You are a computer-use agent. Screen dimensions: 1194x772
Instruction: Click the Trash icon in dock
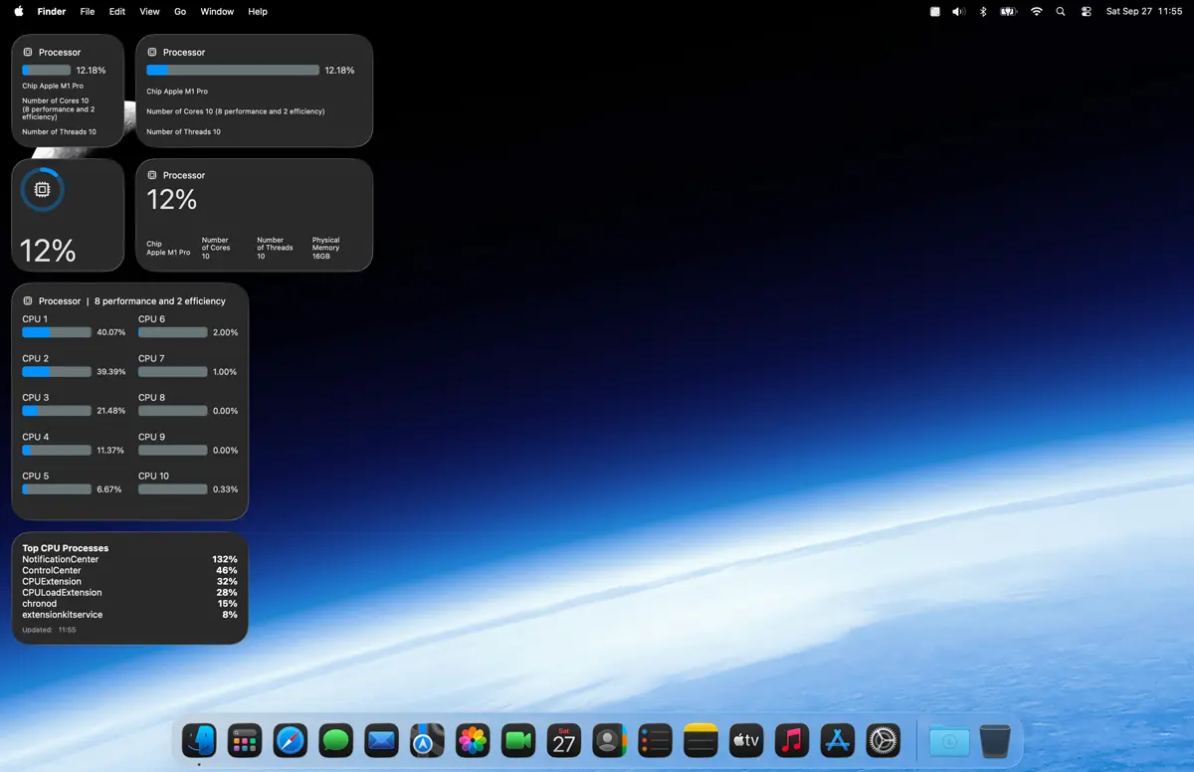coord(995,740)
